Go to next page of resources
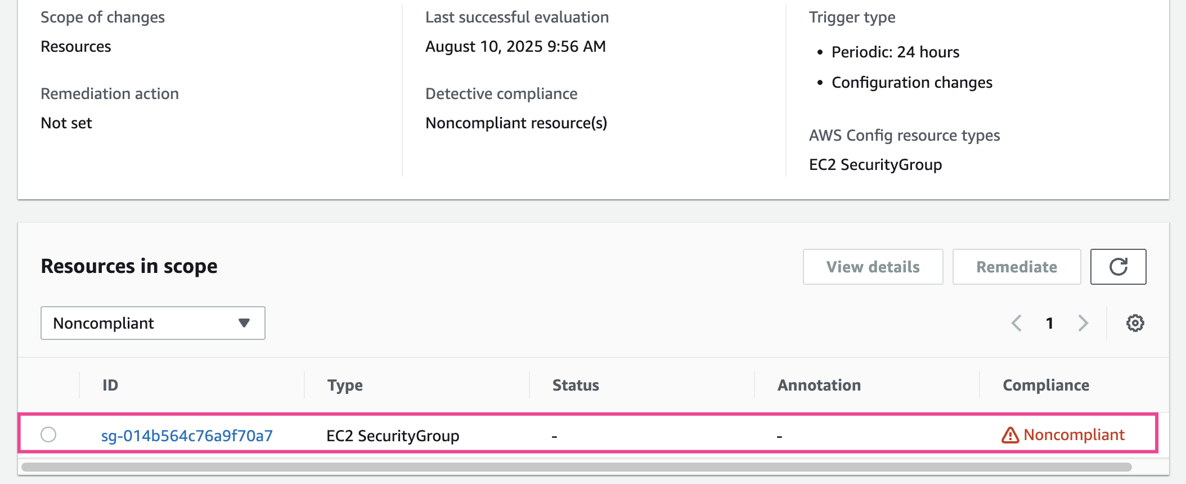1186x484 pixels. tap(1083, 323)
